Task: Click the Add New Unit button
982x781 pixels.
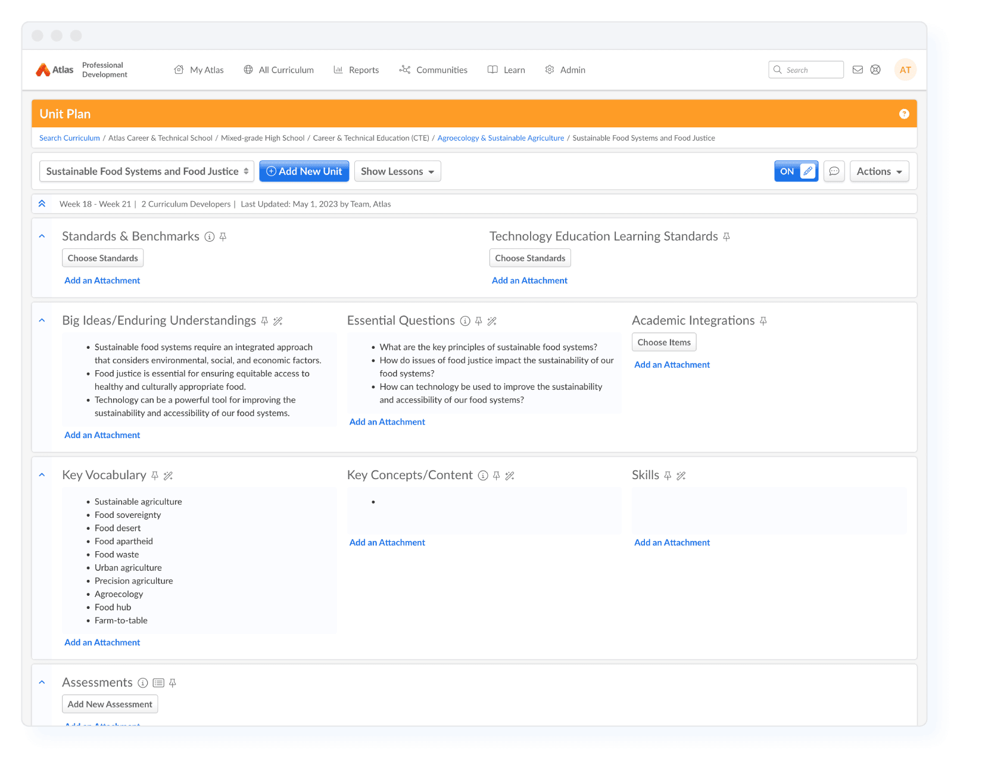Action: tap(304, 171)
